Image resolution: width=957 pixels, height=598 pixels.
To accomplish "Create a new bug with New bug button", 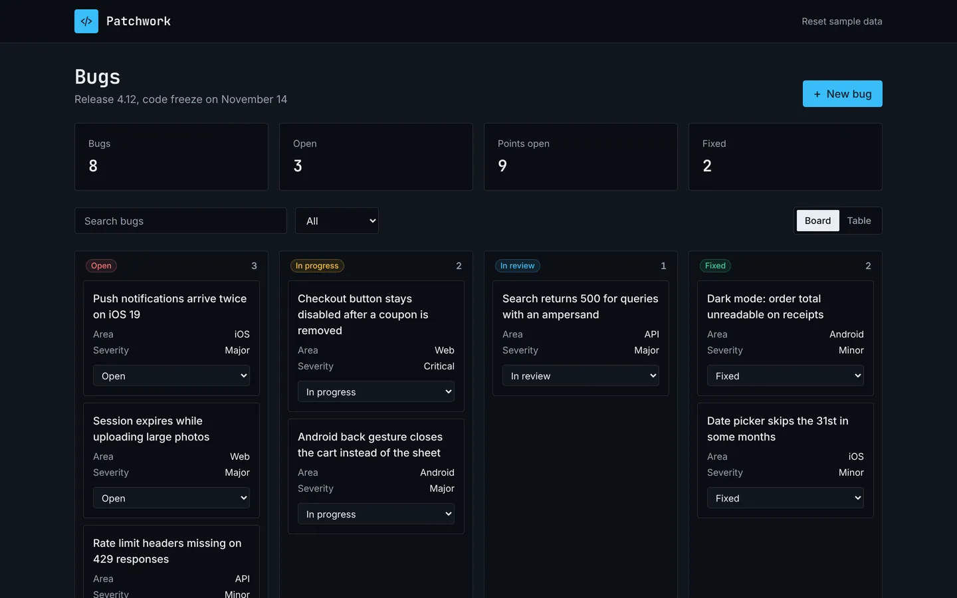I will point(842,94).
